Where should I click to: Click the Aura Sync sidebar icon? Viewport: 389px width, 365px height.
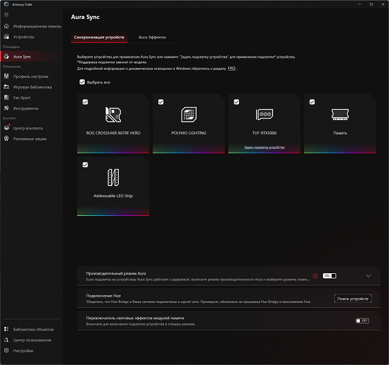click(7, 57)
